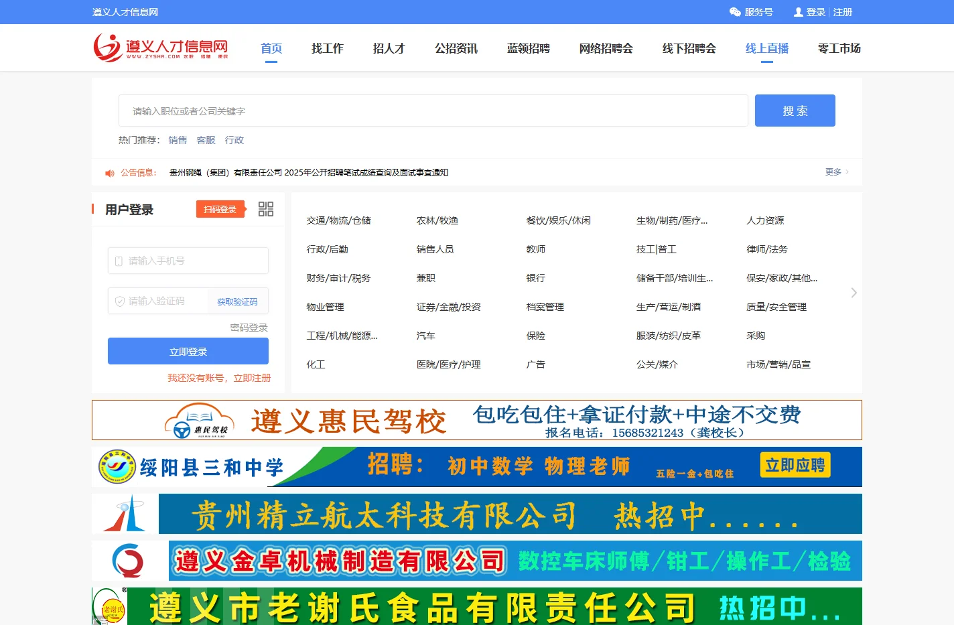
Task: Open category 律师/法务
Action: pos(767,249)
